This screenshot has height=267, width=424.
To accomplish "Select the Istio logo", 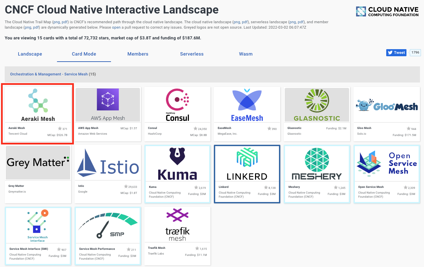I will tap(108, 164).
